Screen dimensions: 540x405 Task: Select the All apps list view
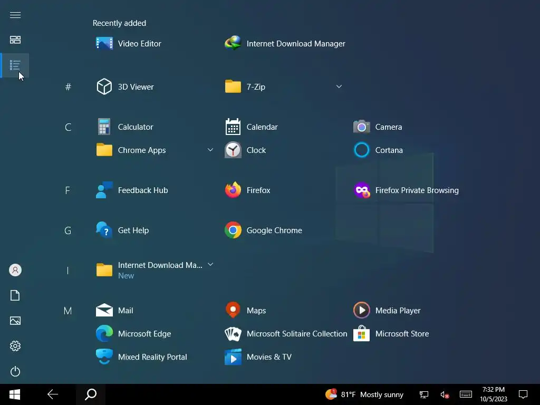click(x=15, y=65)
